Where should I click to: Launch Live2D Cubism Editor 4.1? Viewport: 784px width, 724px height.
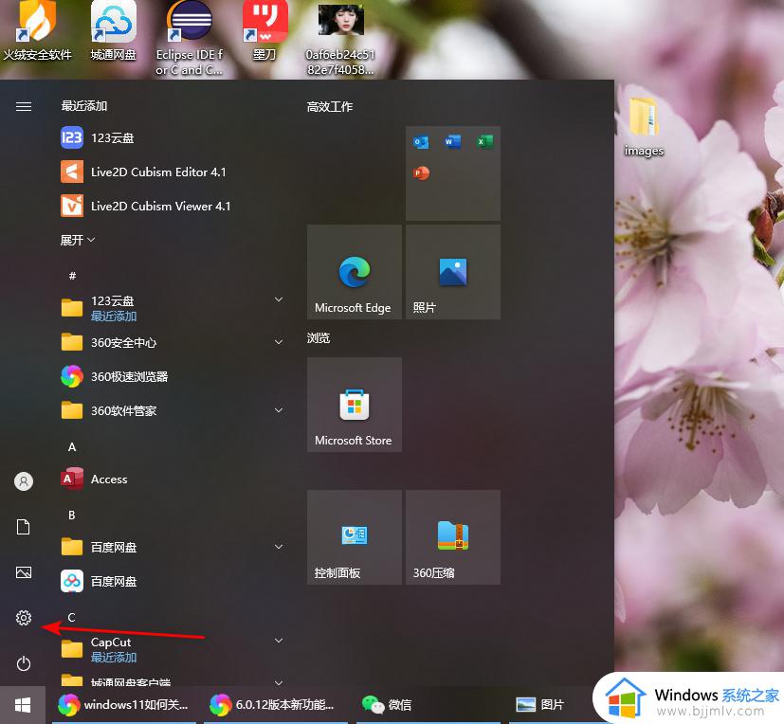[x=172, y=172]
